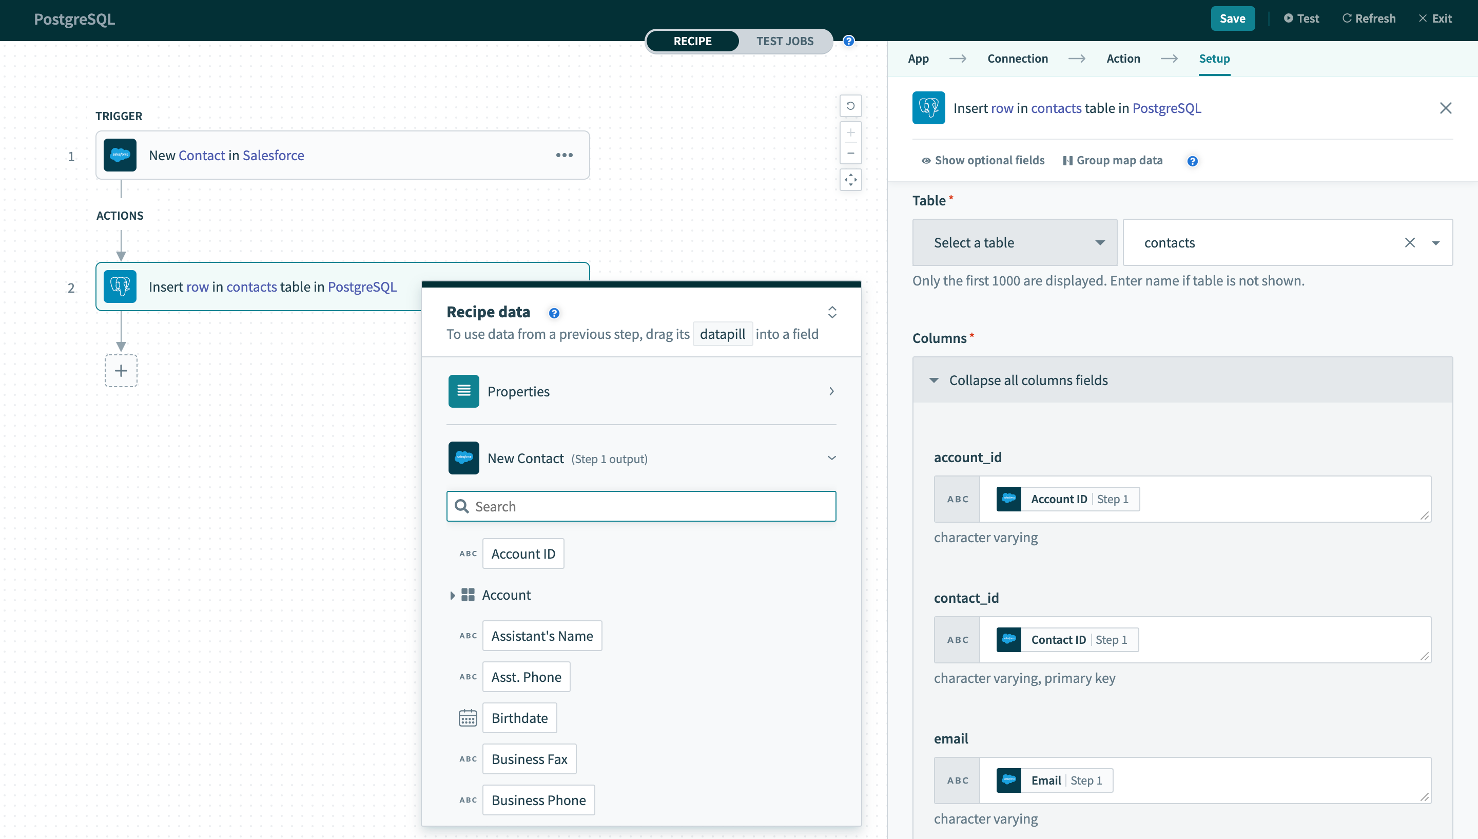Click the Salesforce trigger icon in step 1

121,155
